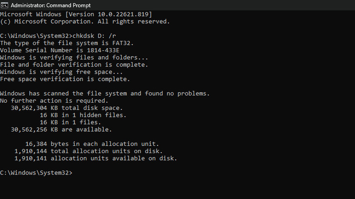Click the total allocation units on disk line

[88, 151]
